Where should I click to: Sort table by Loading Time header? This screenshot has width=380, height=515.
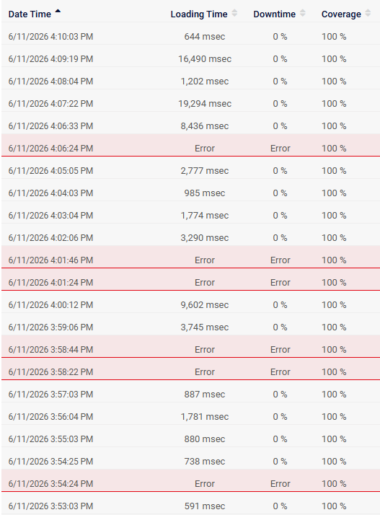pyautogui.click(x=199, y=14)
